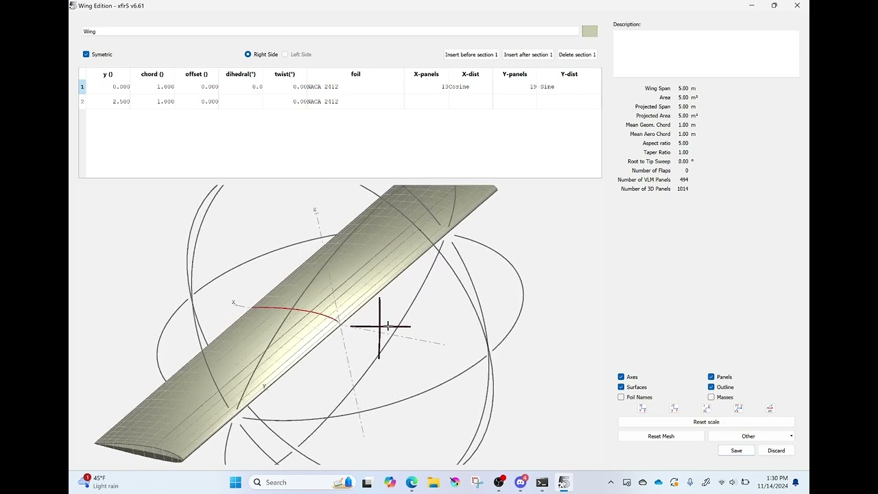
Task: Switch to the isometric three-axis view icon
Action: [x=738, y=408]
